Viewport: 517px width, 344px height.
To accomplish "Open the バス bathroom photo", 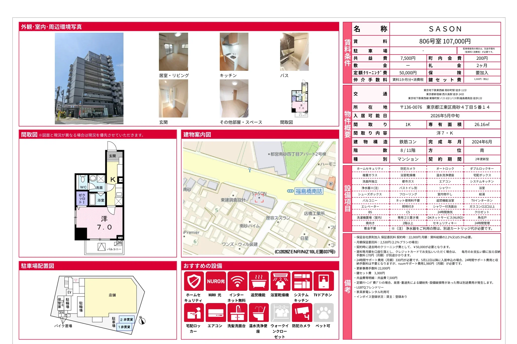I will 294,52.
